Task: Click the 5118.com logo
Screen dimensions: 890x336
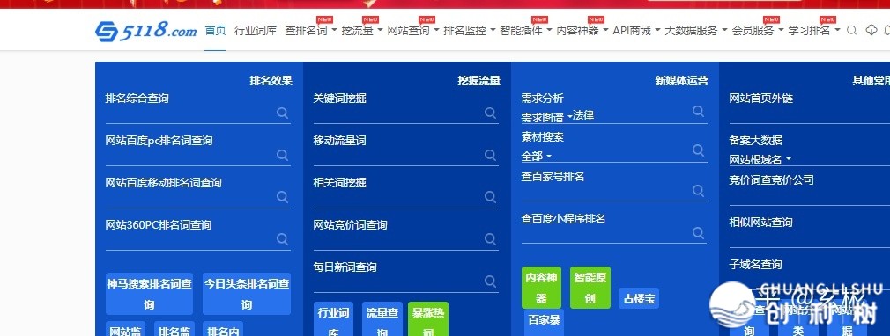Action: (146, 31)
